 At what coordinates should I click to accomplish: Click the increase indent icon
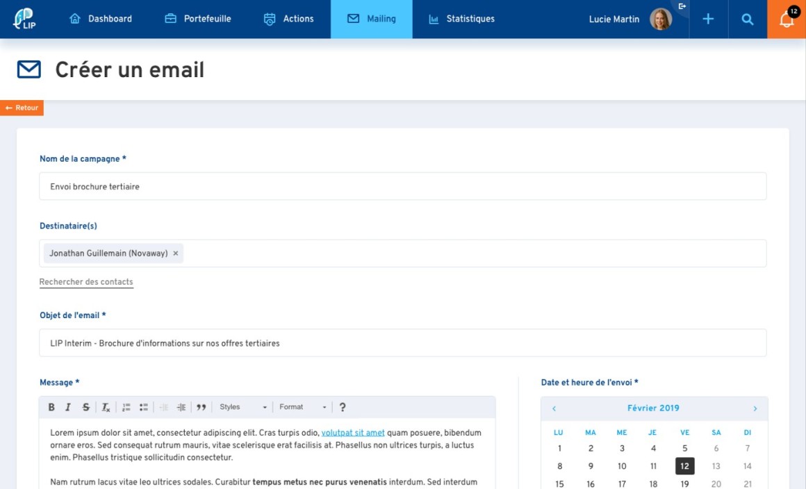tap(181, 407)
